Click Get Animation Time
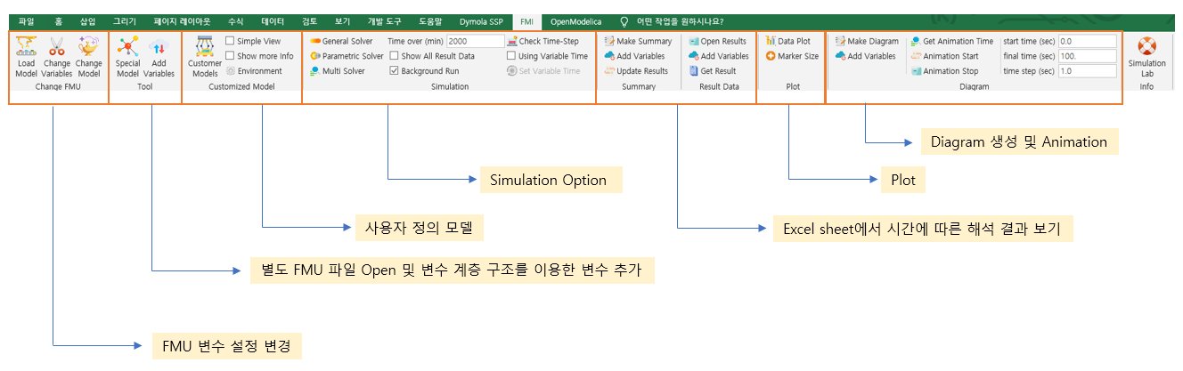Viewport: 1183px width, 371px height. [951, 41]
